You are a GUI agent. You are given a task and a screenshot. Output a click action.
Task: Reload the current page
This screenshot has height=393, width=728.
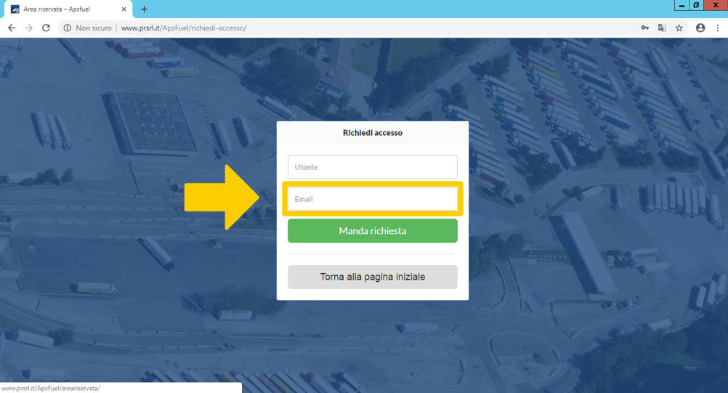coord(46,28)
